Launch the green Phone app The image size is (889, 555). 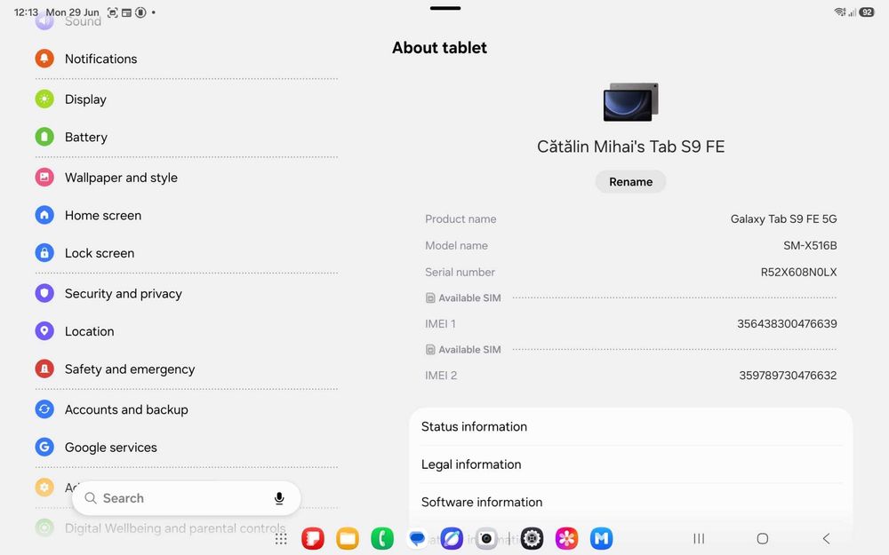pos(382,539)
